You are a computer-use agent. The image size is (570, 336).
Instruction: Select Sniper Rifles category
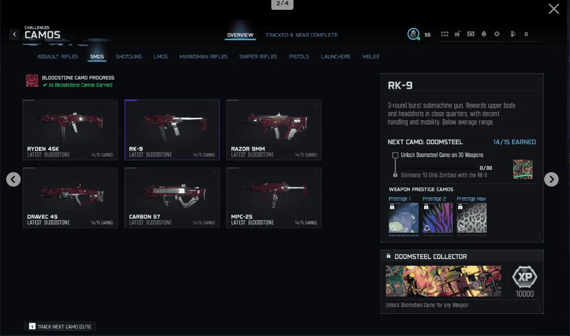click(x=258, y=57)
